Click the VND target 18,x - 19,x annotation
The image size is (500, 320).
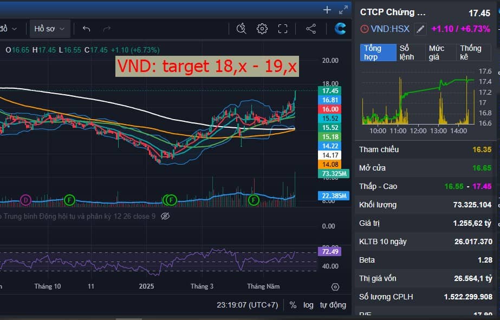coord(207,66)
